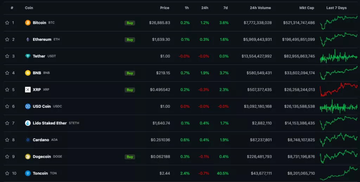Open the Tether coin link
This screenshot has height=182, width=360.
[39, 56]
